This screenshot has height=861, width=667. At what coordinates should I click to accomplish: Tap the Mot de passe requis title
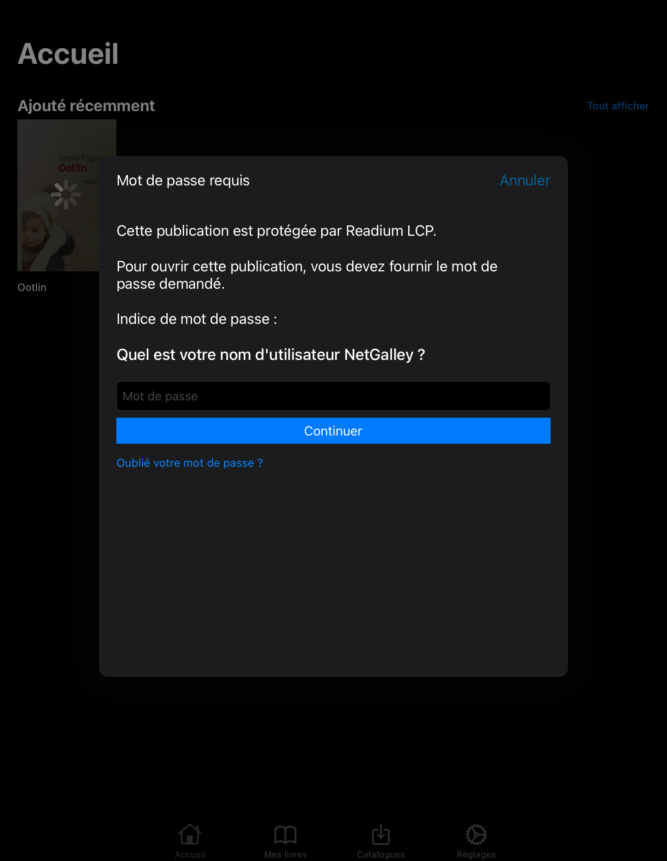(183, 180)
